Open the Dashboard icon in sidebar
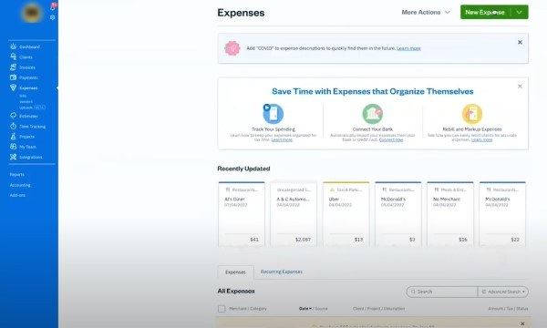The width and height of the screenshot is (547, 328). click(x=14, y=46)
